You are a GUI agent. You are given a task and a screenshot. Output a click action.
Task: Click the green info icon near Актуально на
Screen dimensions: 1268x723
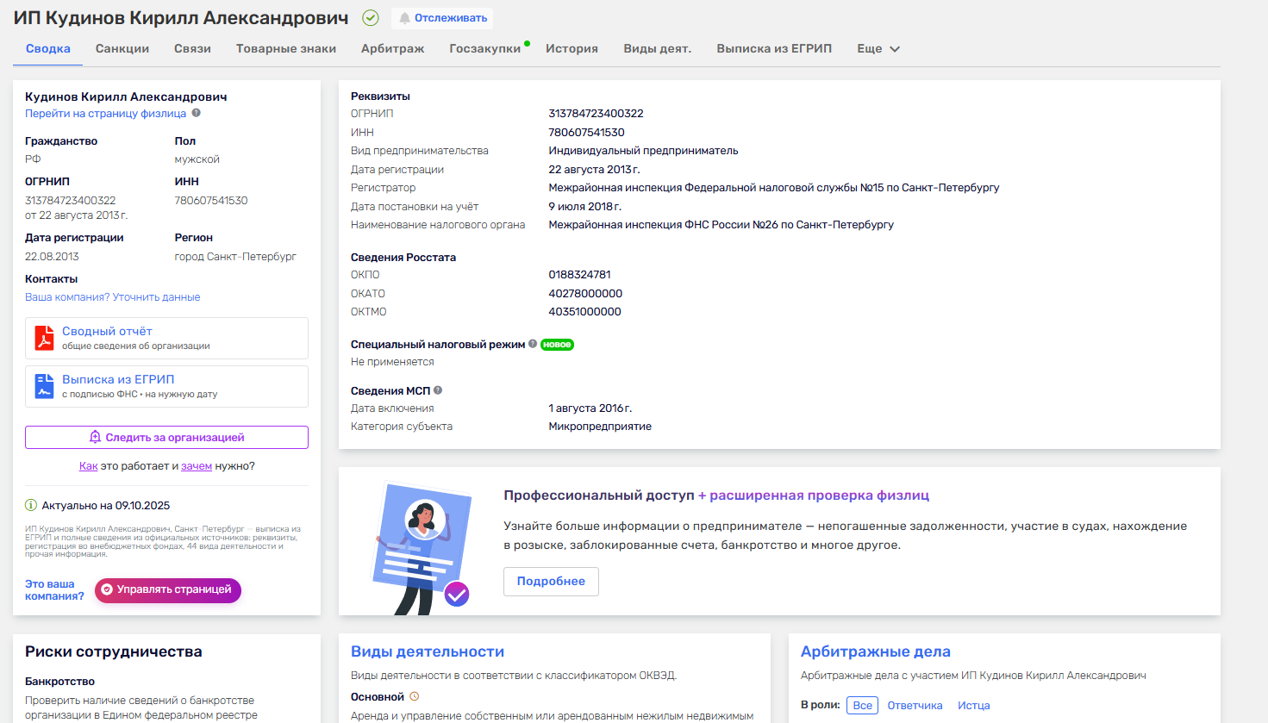pyautogui.click(x=31, y=506)
